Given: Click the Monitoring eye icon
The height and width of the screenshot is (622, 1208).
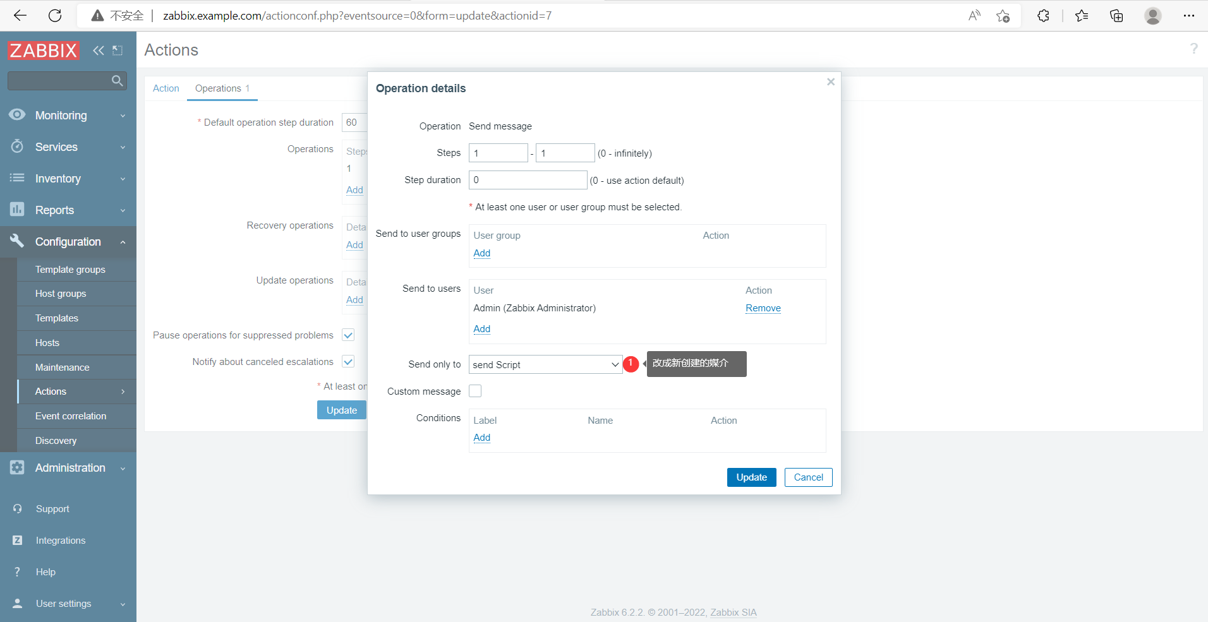Looking at the screenshot, I should 17,115.
